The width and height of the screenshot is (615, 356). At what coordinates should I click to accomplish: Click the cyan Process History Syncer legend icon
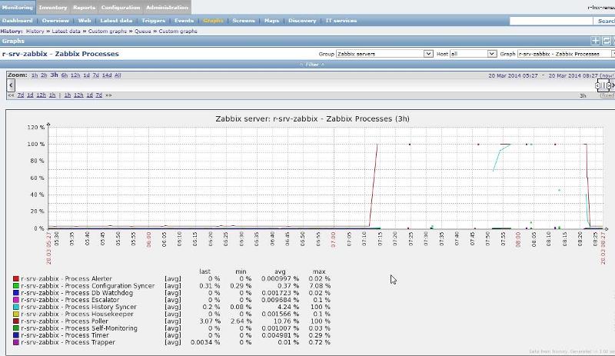coord(15,307)
